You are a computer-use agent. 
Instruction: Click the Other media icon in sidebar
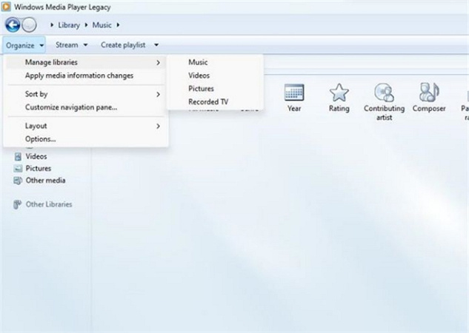18,181
